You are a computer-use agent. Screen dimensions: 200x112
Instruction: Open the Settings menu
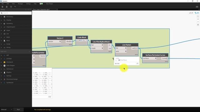coord(28,4)
